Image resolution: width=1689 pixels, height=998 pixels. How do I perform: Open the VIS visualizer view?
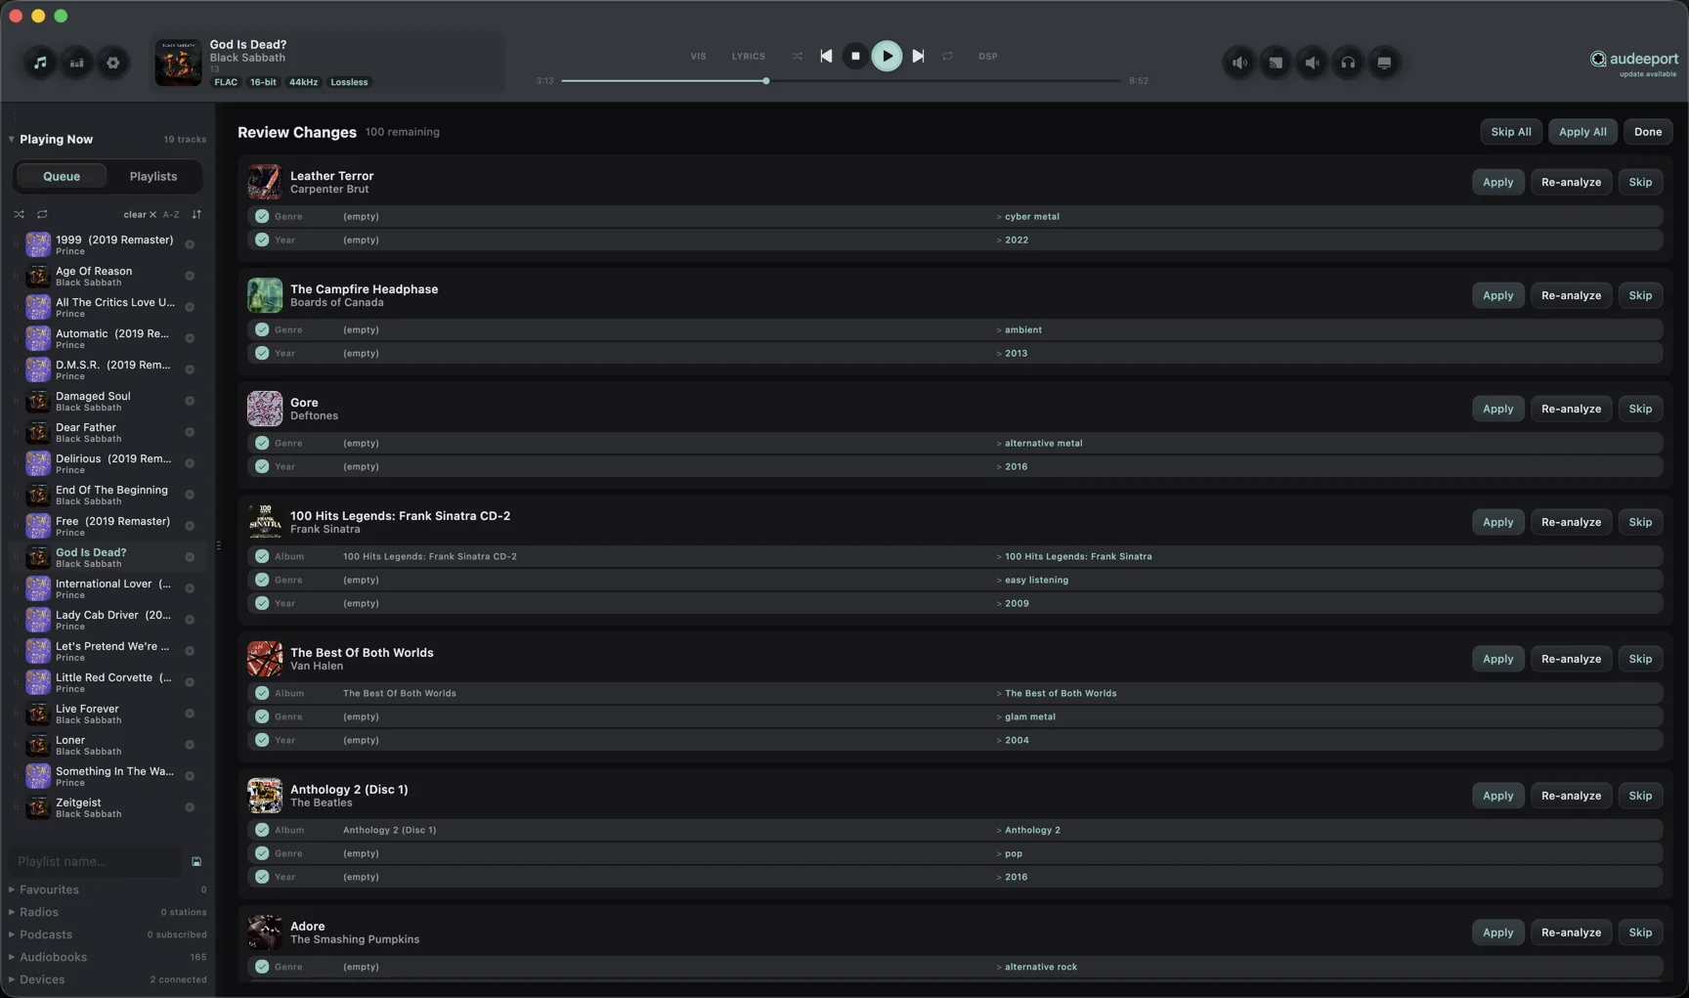(698, 56)
